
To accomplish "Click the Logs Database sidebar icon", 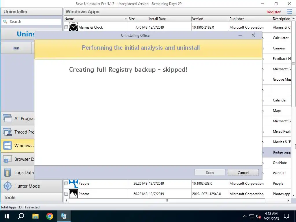I will [x=7, y=173].
